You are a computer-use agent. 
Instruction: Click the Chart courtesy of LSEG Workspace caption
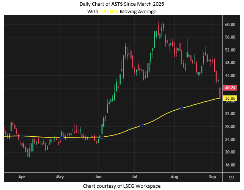click(x=122, y=186)
